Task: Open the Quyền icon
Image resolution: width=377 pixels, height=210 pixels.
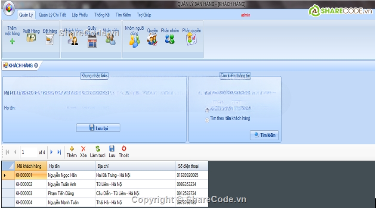Action: [152, 40]
